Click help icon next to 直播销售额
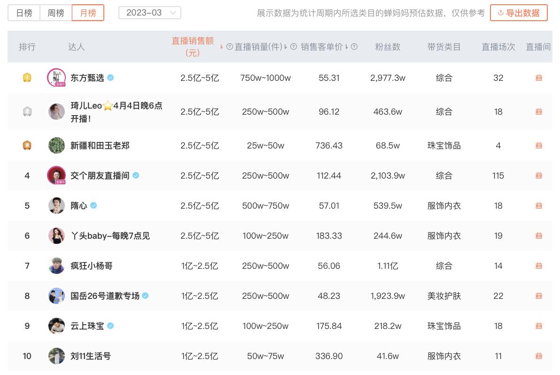Screen dimensions: 560x375 (x=230, y=47)
